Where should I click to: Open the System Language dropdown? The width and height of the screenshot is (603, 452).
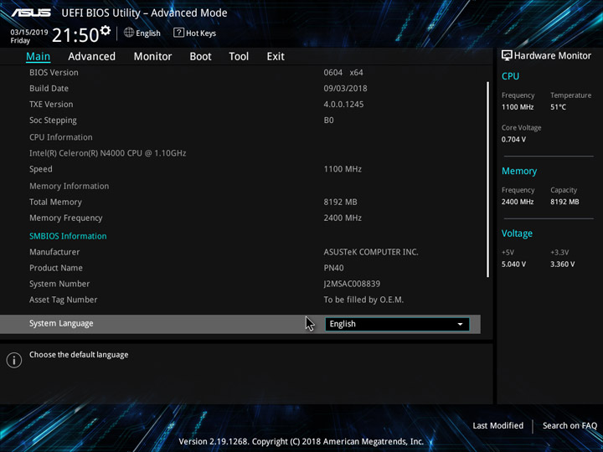(x=397, y=324)
